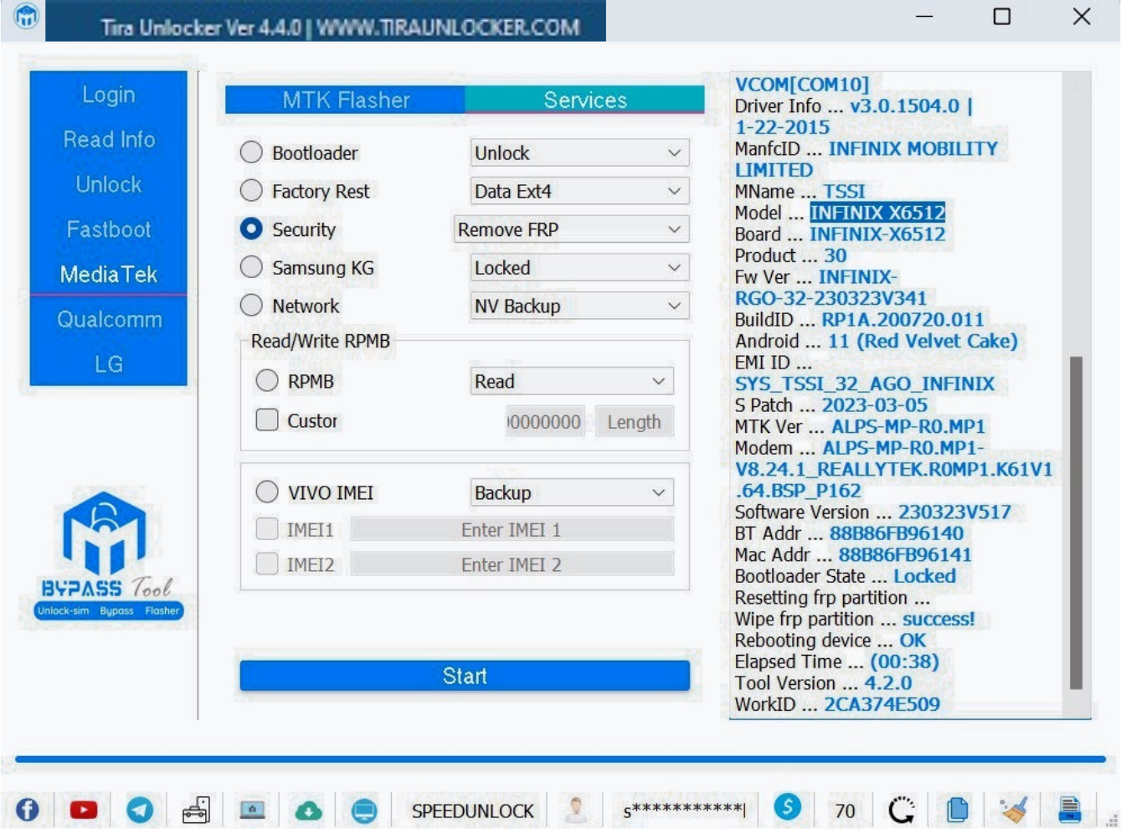Enable the Custom checkbox
This screenshot has height=829, width=1121.
coord(267,420)
